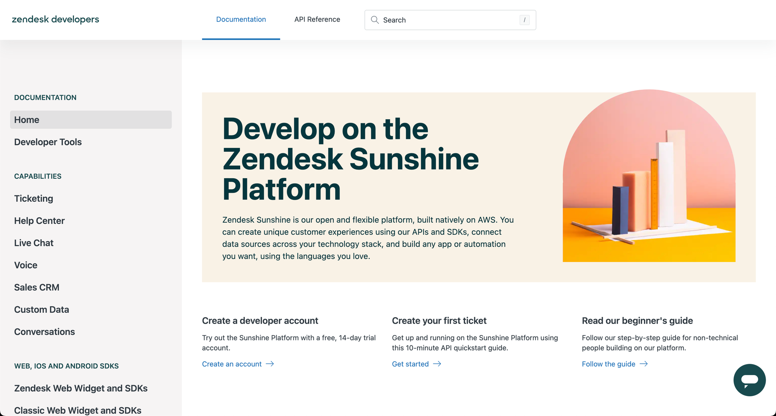The image size is (776, 416).
Task: Open Live Chat documentation
Action: [x=34, y=243]
